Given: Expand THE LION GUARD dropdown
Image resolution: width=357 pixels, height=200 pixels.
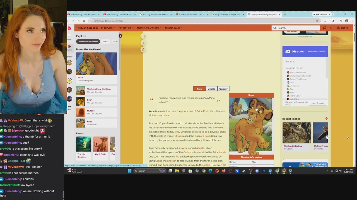Looking at the screenshot, I should point(173,28).
